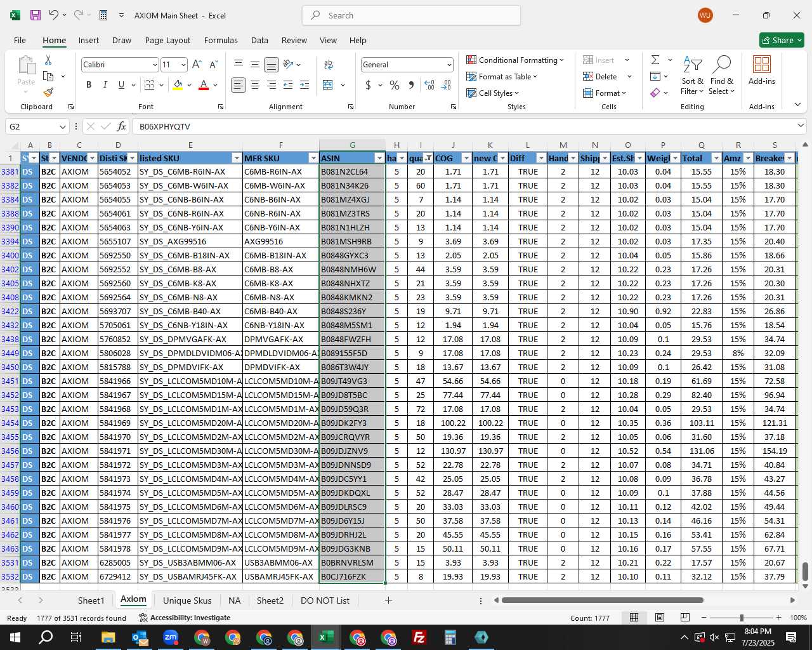
Task: Click the Decrease Indent icon
Action: (x=288, y=84)
